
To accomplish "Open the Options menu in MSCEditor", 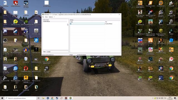I will pos(51,17).
